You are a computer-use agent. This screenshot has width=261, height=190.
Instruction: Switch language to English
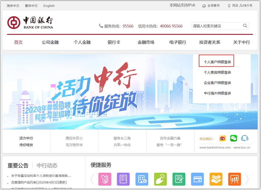pyautogui.click(x=49, y=6)
